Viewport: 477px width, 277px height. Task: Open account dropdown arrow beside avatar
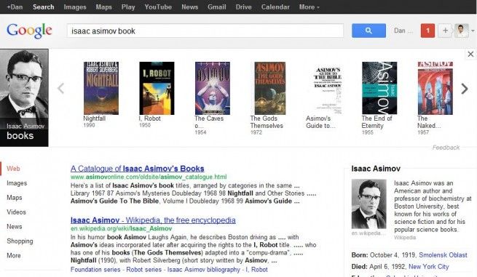click(x=473, y=31)
